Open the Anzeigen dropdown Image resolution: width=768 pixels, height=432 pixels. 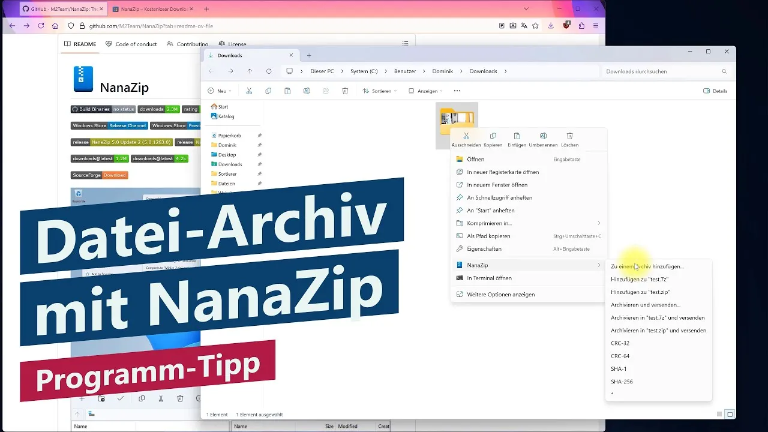(x=425, y=91)
